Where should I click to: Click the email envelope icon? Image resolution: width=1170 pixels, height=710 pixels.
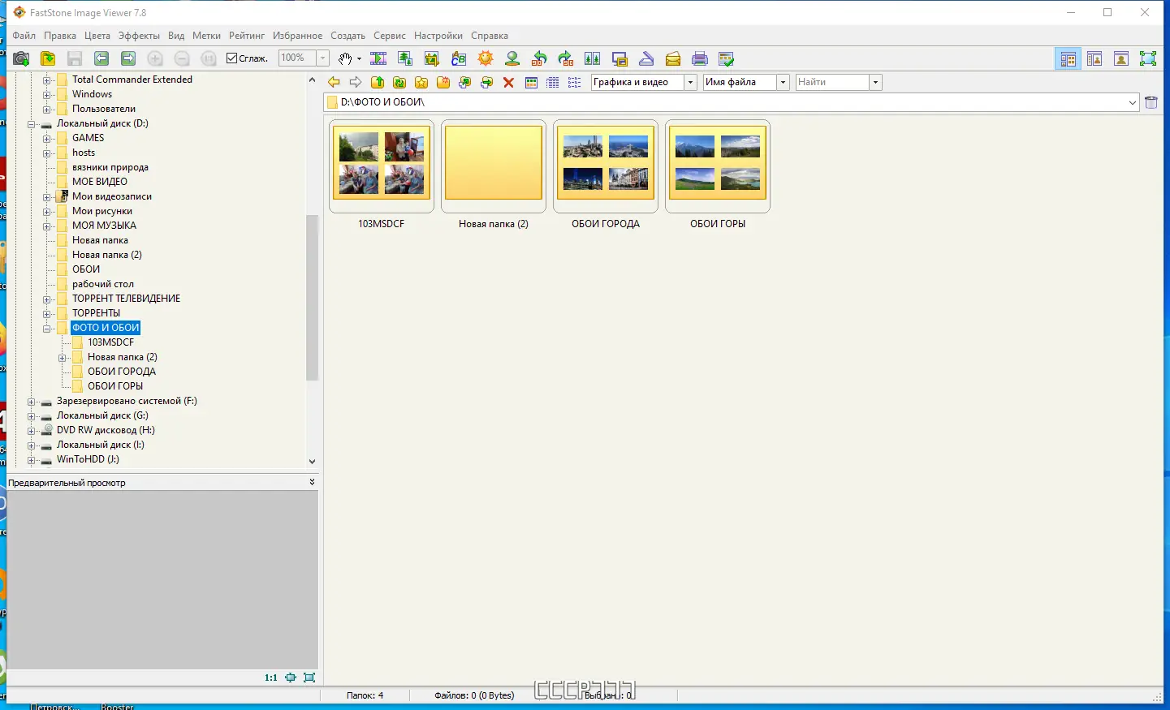[x=673, y=58]
